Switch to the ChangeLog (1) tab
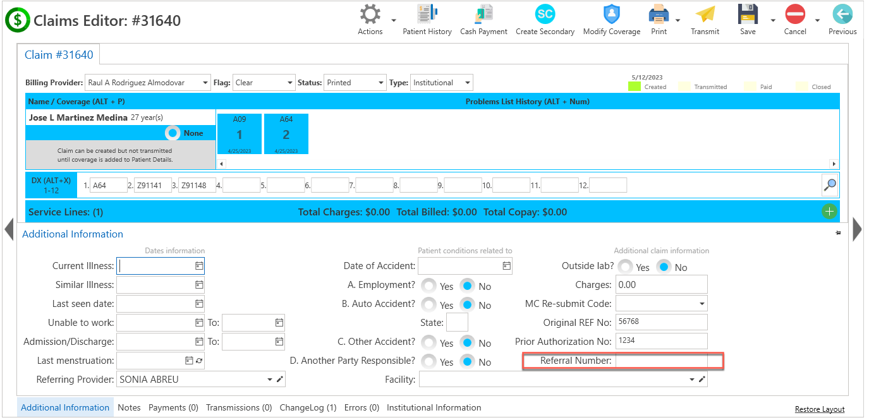 click(308, 407)
